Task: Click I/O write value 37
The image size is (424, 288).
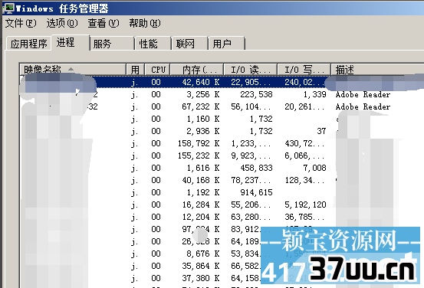Action: click(321, 131)
